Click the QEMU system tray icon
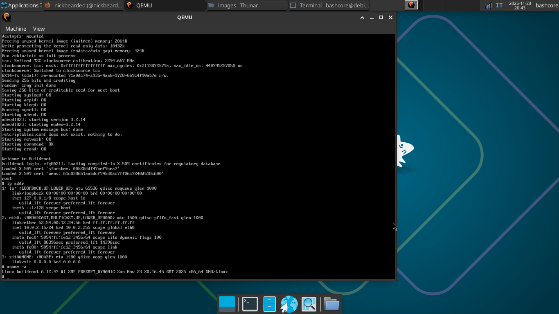Viewport: 559px width, 314px height. click(x=411, y=5)
